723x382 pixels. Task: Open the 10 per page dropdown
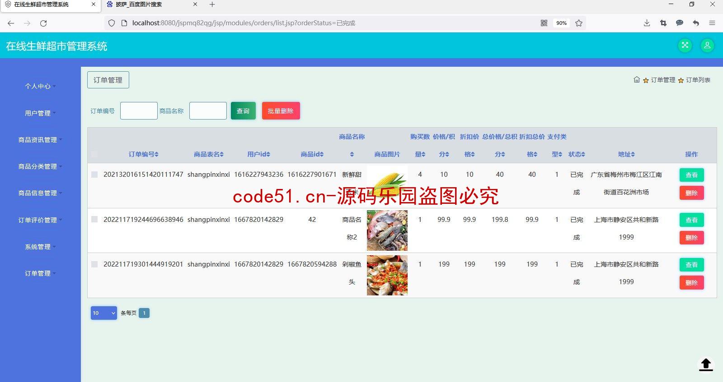[x=104, y=313]
